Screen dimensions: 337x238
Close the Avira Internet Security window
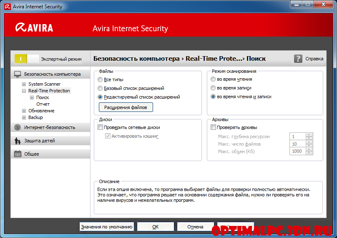tap(323, 4)
